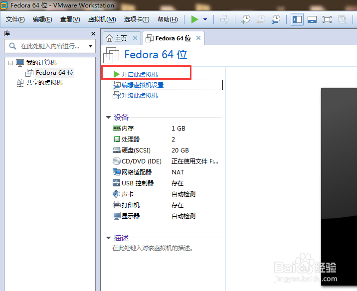
Task: Select 我的计算机 in the library tree
Action: (x=41, y=63)
